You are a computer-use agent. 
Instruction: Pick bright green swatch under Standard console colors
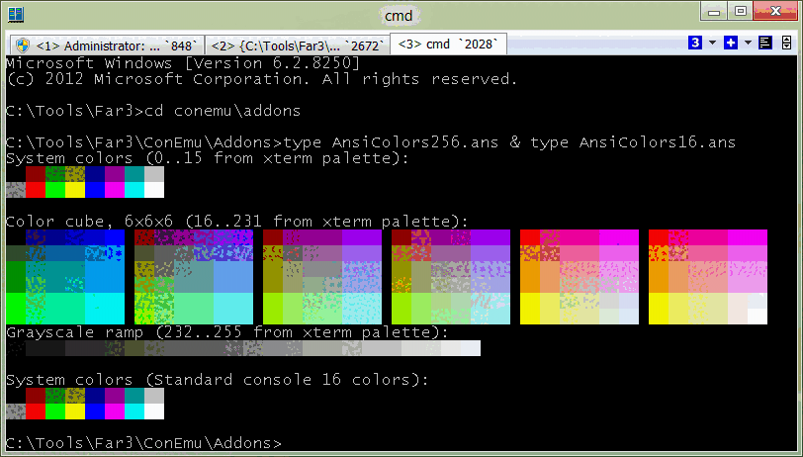[55, 411]
